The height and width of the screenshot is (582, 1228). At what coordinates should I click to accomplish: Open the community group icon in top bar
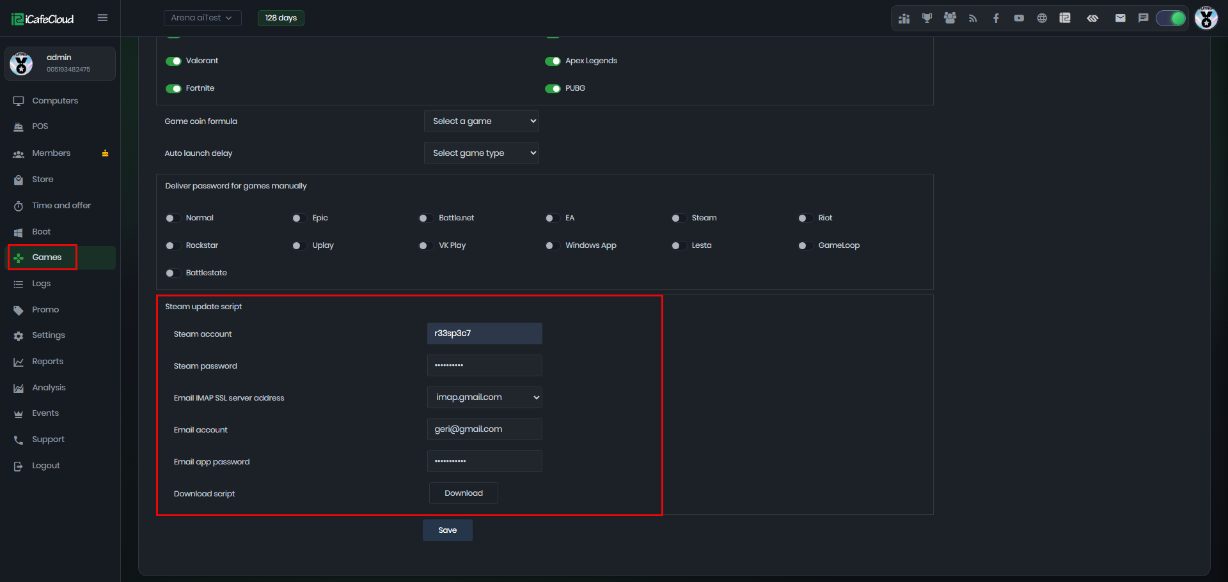click(950, 19)
